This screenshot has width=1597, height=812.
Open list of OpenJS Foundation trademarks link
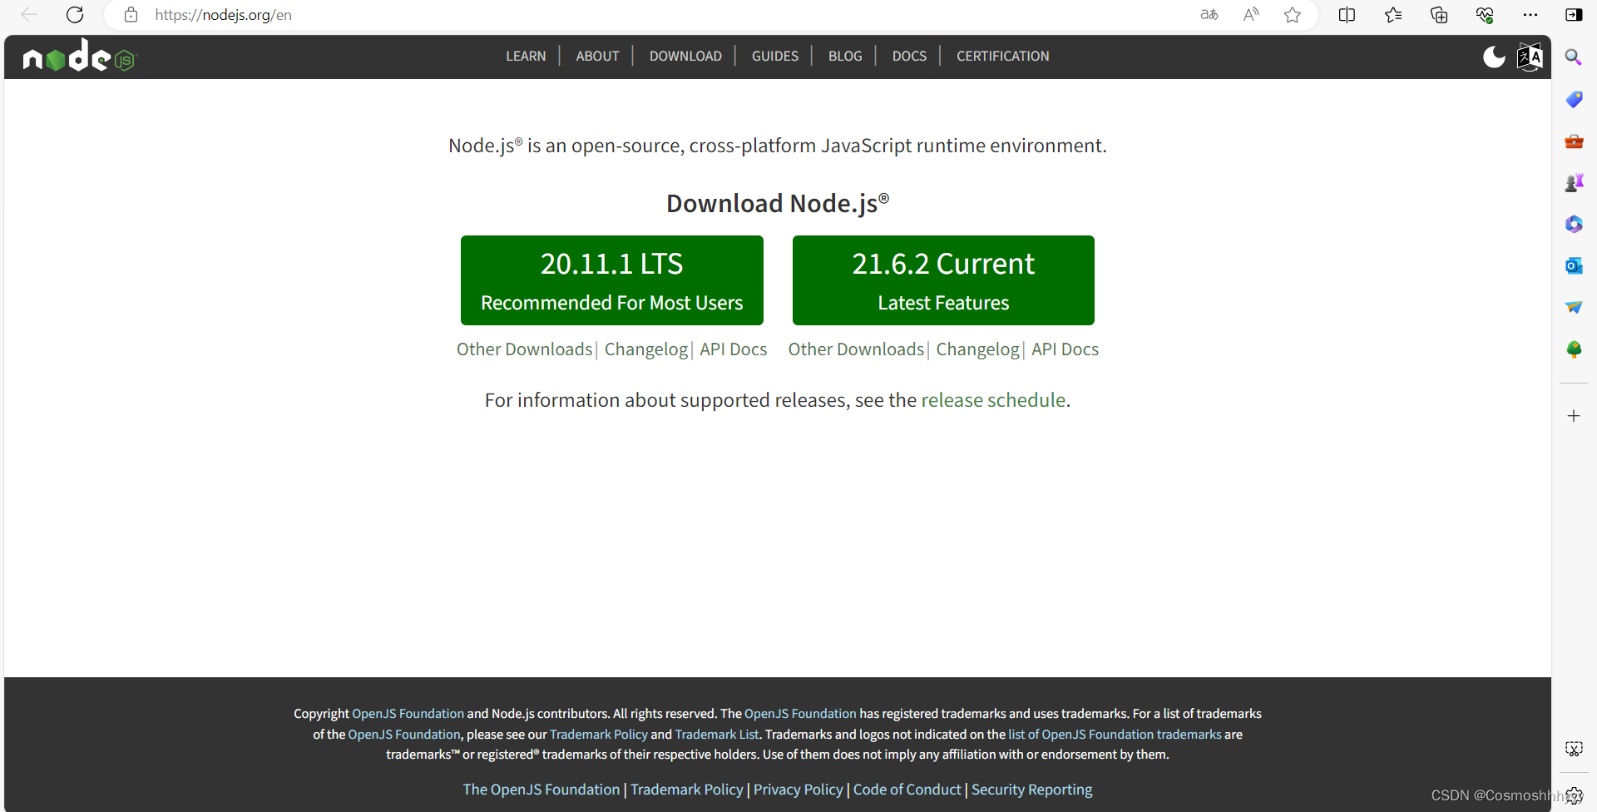coord(1115,735)
